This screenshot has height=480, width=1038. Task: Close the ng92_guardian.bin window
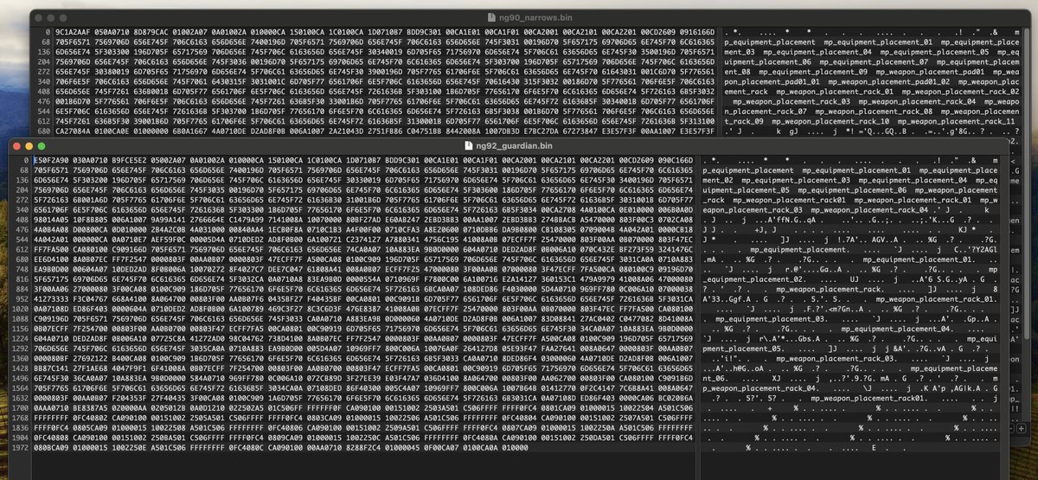click(16, 146)
